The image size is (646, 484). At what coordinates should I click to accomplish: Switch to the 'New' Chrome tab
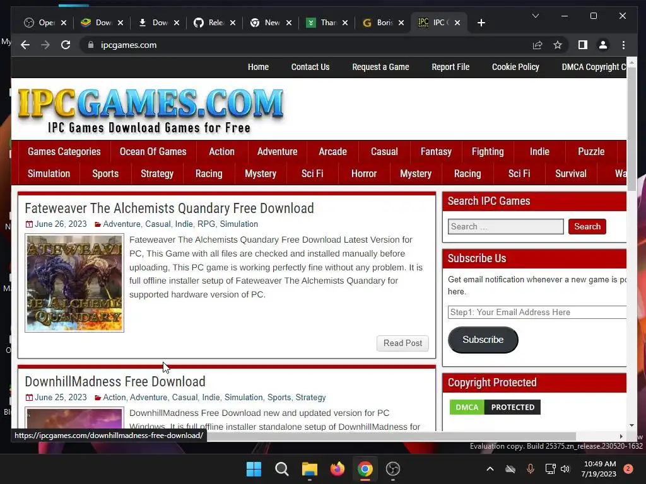point(266,23)
